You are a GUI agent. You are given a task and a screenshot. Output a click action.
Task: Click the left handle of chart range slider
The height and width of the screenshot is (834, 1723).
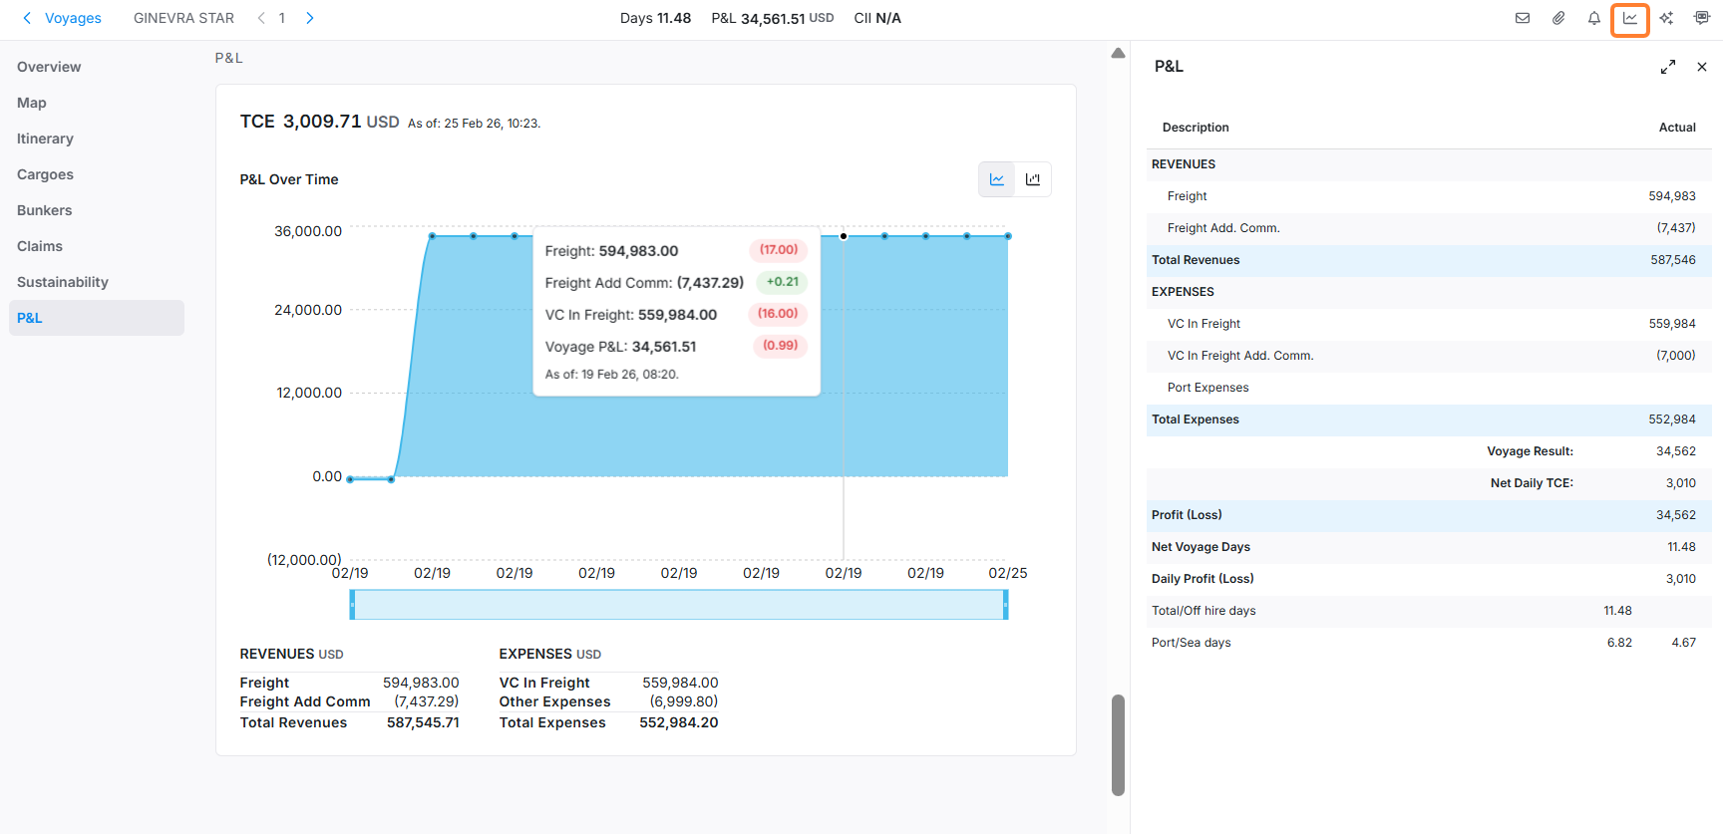(x=352, y=605)
